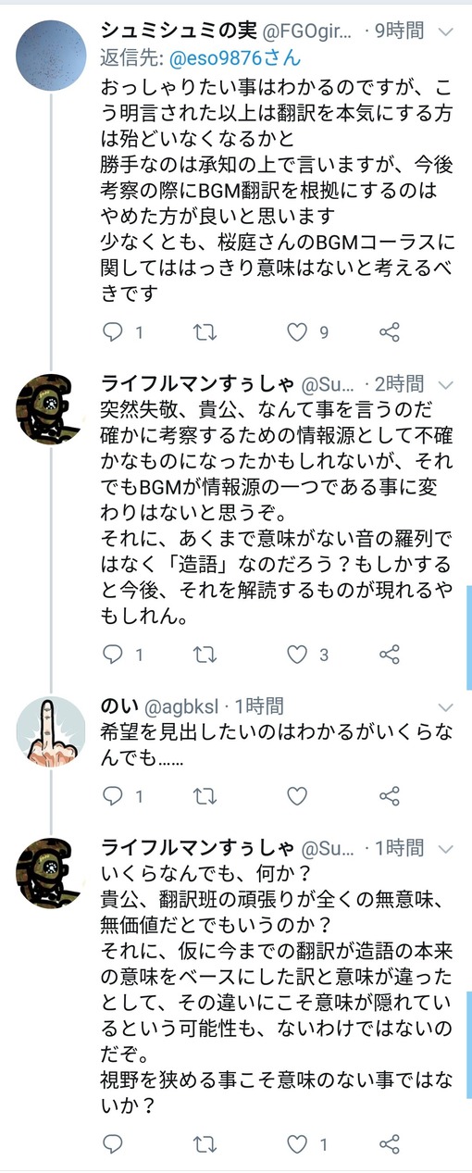
Task: Open options chevron on のい's tweet
Action: click(x=447, y=706)
